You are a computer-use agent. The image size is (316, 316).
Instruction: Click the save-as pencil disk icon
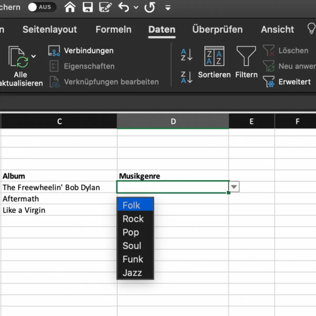105,7
